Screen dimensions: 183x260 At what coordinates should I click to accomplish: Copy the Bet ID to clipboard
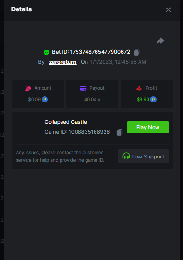point(137,52)
